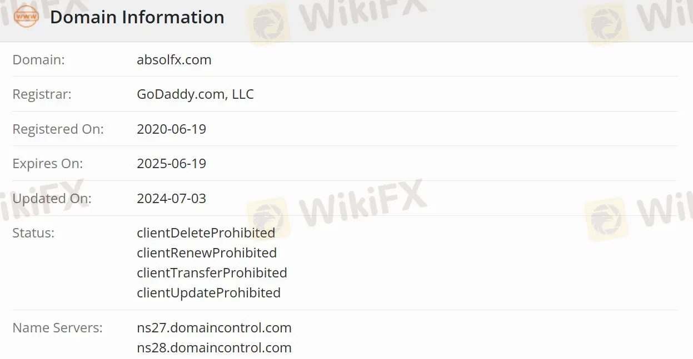This screenshot has width=693, height=359.
Task: Click the Expires On: label
Action: (x=47, y=164)
